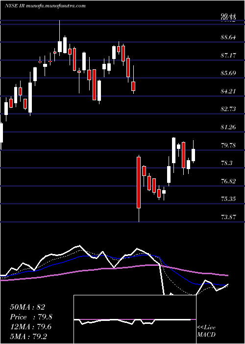The image size is (245, 344).
Task: Click the 88.64 price axis label
Action: [x=228, y=37]
